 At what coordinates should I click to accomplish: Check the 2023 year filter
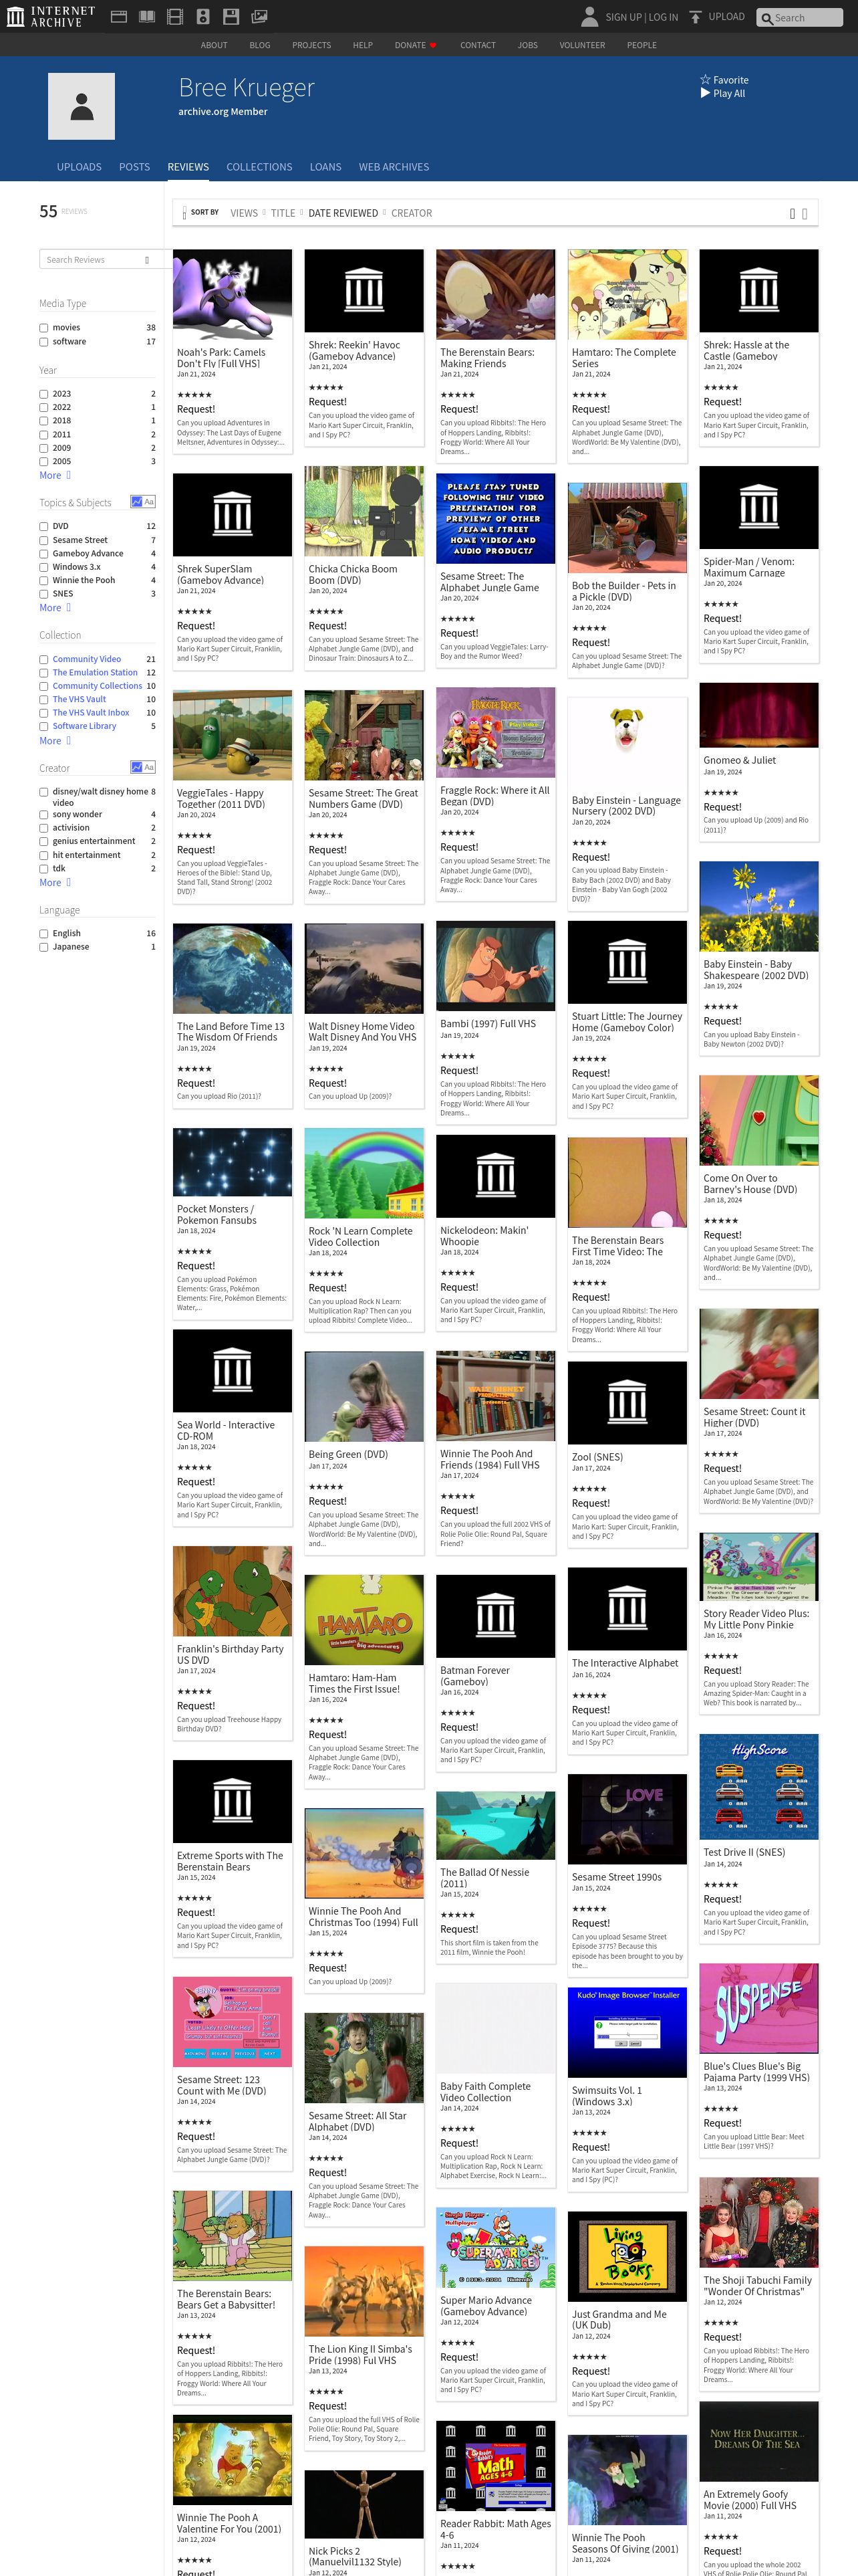click(x=44, y=394)
